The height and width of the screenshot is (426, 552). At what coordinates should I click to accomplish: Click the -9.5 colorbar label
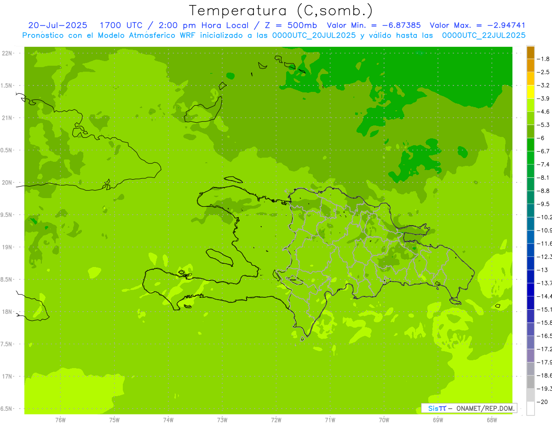click(x=544, y=204)
